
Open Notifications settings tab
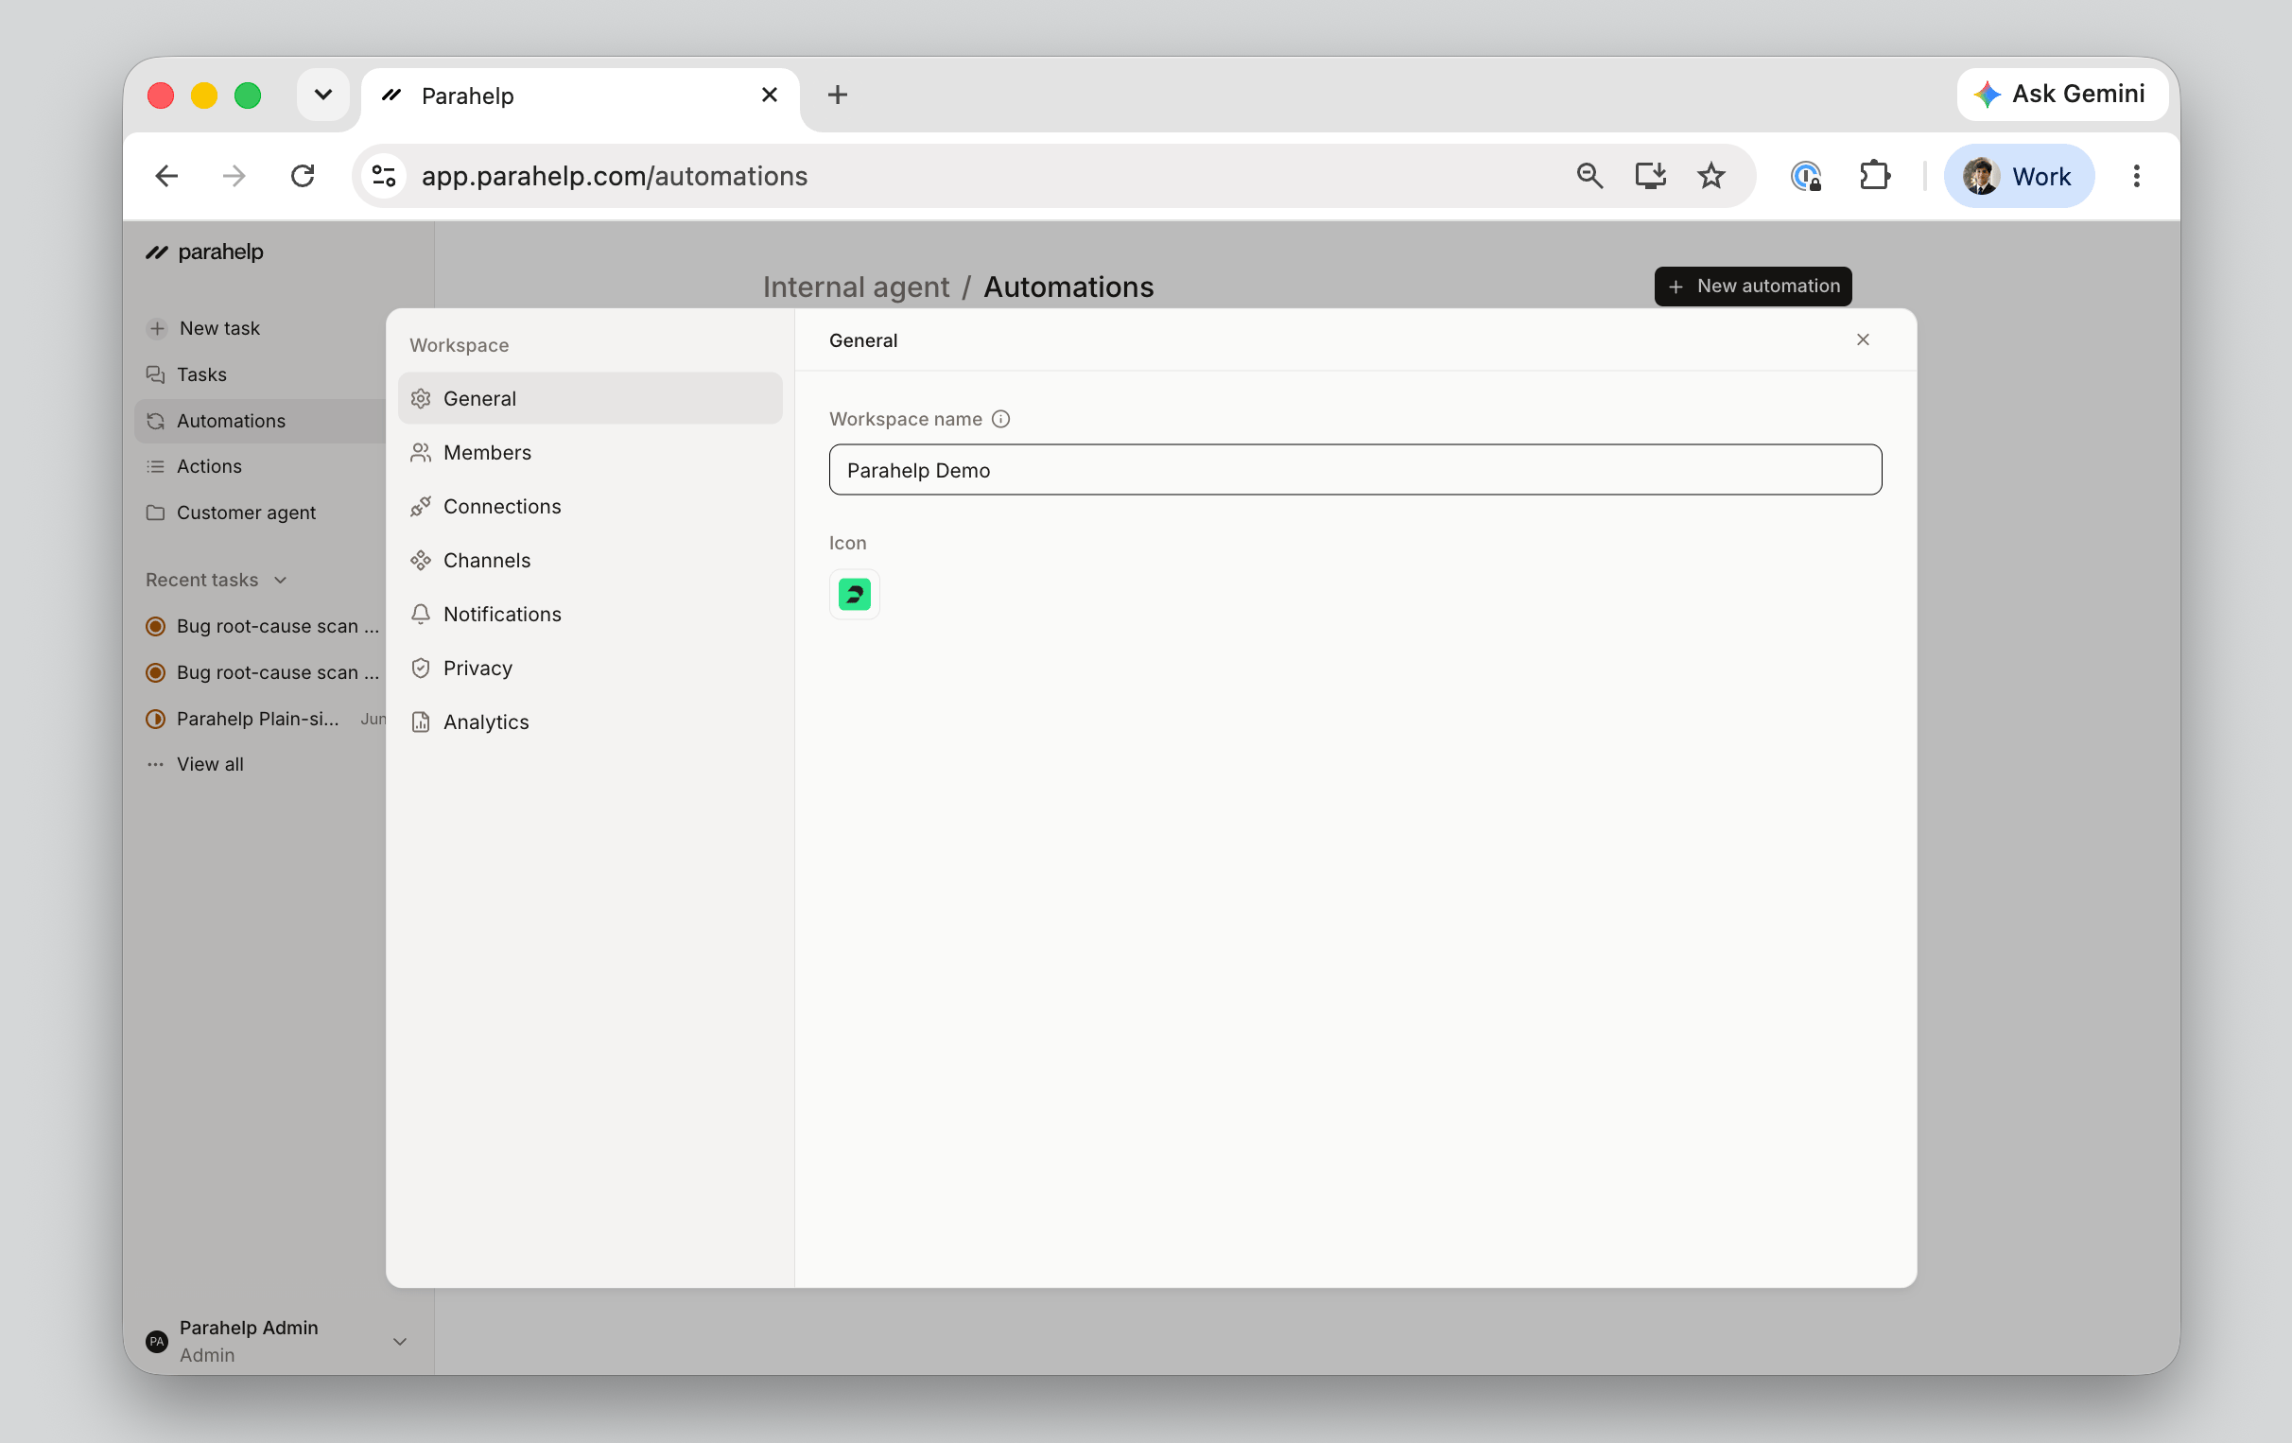pyautogui.click(x=590, y=614)
